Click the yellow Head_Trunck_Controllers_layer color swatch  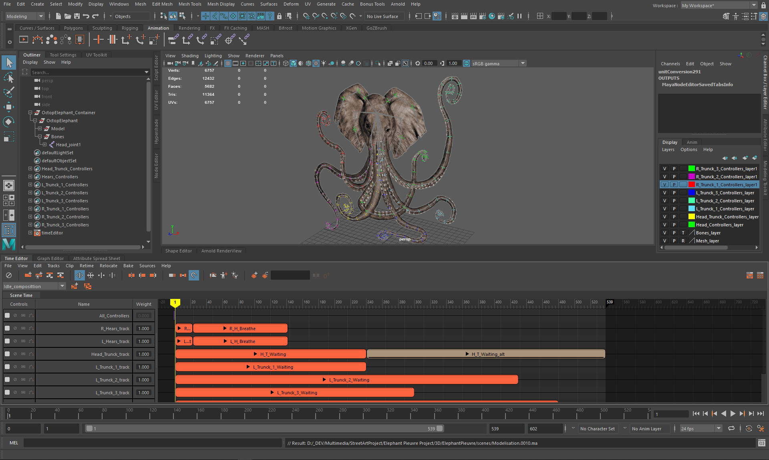692,217
